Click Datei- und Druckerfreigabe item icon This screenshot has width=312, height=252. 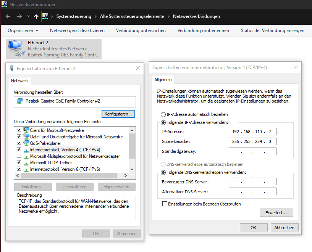[x=26, y=136]
